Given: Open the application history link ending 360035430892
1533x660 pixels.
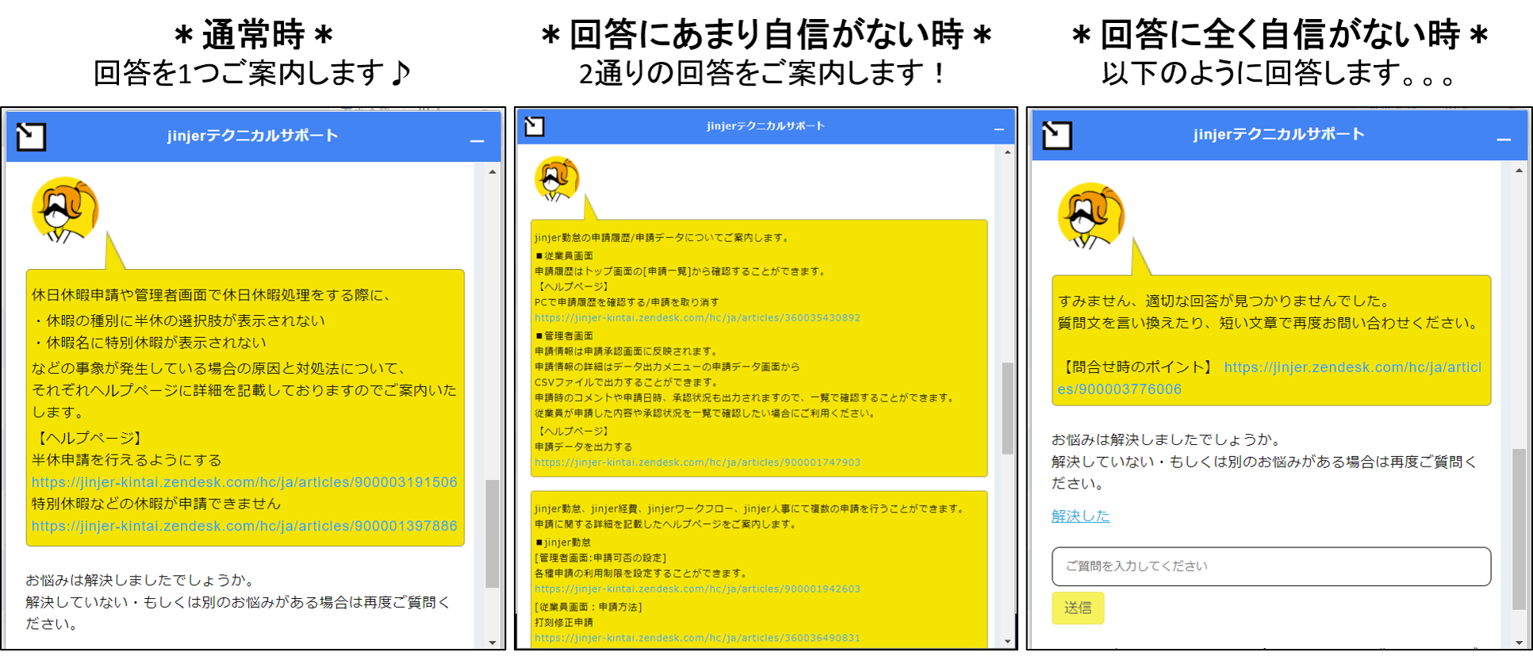Looking at the screenshot, I should click(697, 318).
